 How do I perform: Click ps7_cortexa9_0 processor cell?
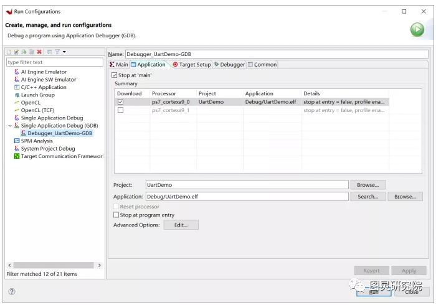171,102
